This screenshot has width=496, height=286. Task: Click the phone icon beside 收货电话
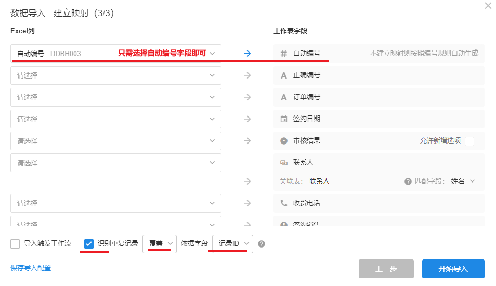click(x=284, y=203)
